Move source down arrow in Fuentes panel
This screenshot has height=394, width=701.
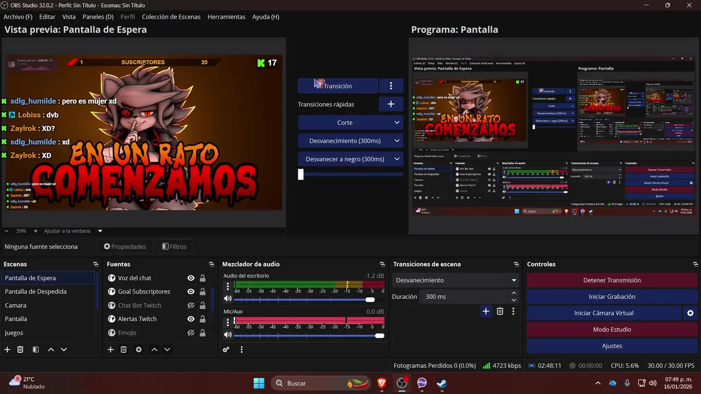[168, 349]
